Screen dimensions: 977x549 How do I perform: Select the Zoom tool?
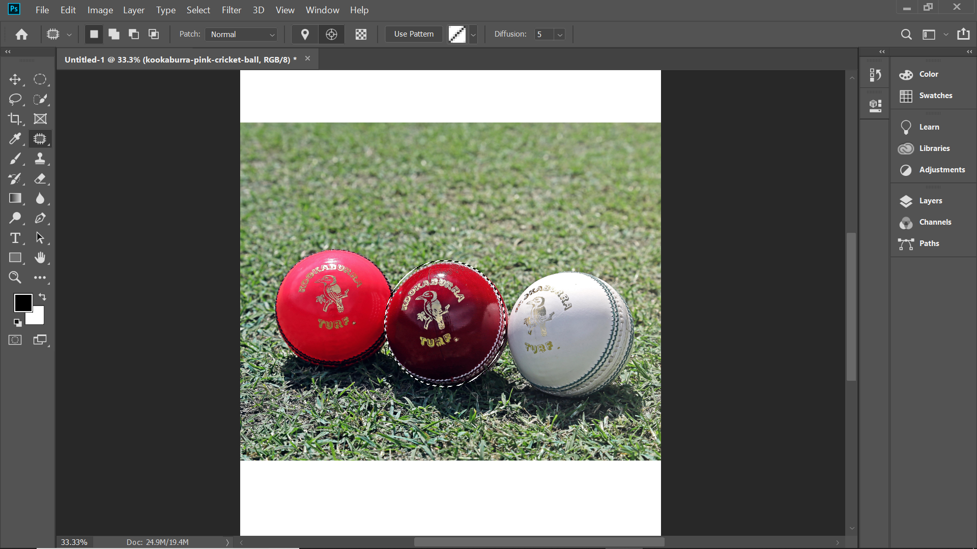pyautogui.click(x=15, y=278)
